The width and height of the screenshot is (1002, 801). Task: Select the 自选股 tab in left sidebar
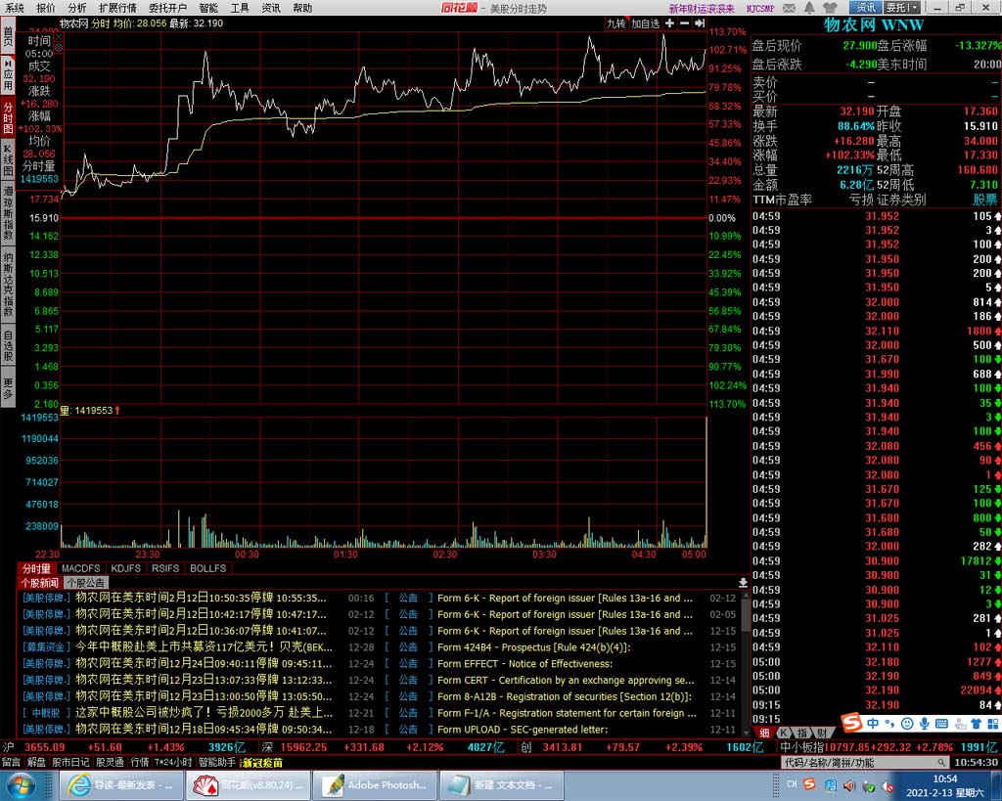click(8, 346)
